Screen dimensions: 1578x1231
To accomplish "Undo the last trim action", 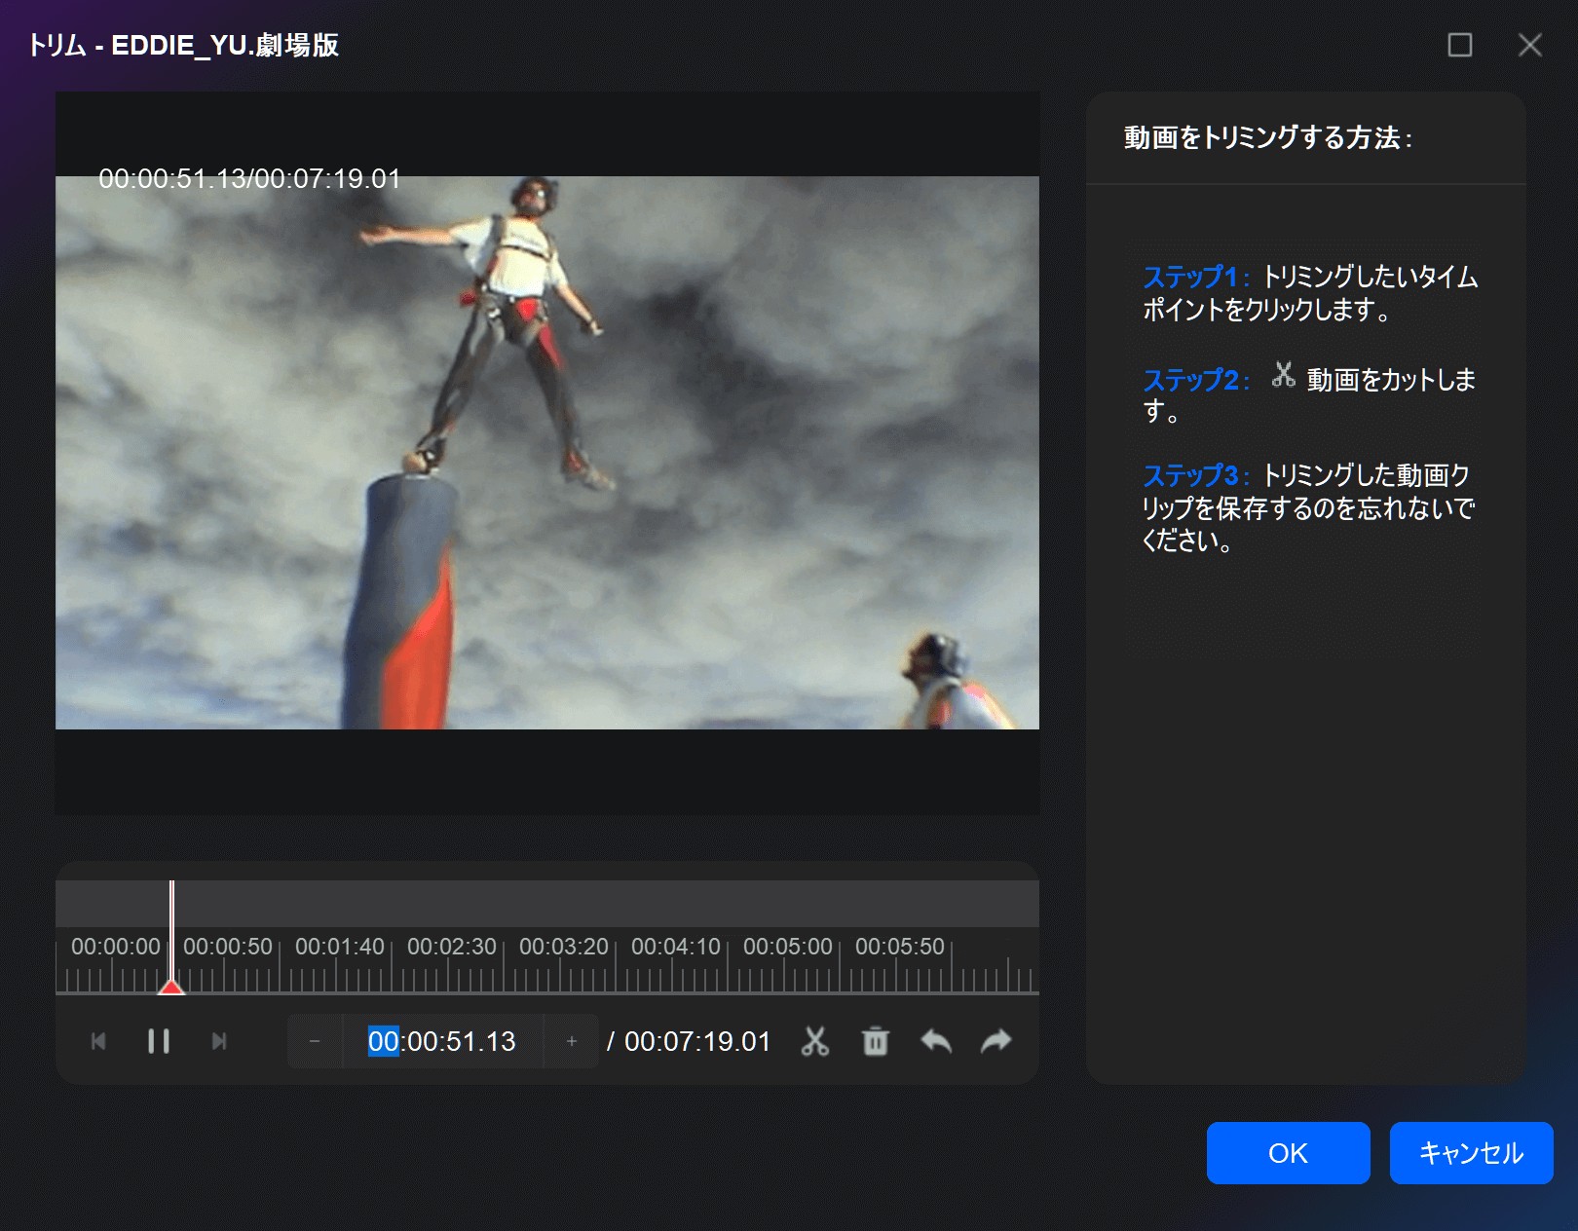I will tap(936, 1041).
